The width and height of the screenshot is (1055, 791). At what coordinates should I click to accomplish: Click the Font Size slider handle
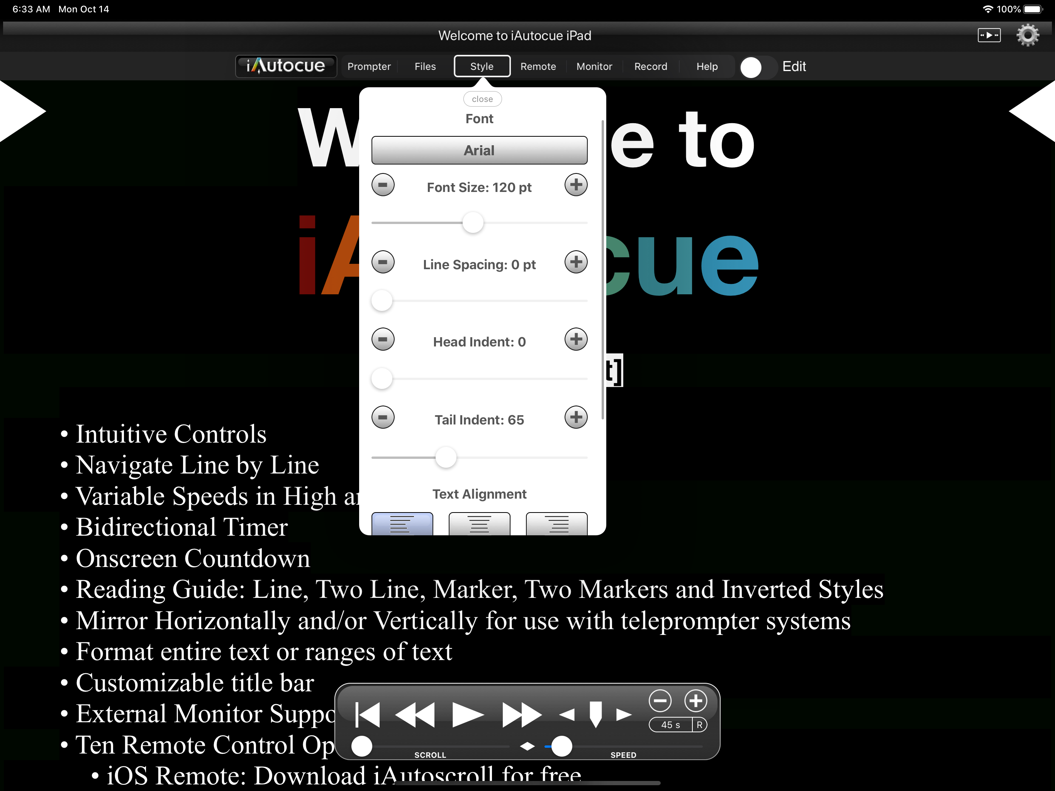[x=473, y=223]
